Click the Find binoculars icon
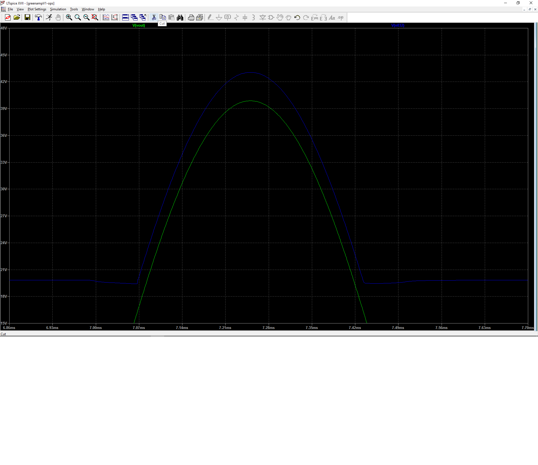 pos(180,17)
